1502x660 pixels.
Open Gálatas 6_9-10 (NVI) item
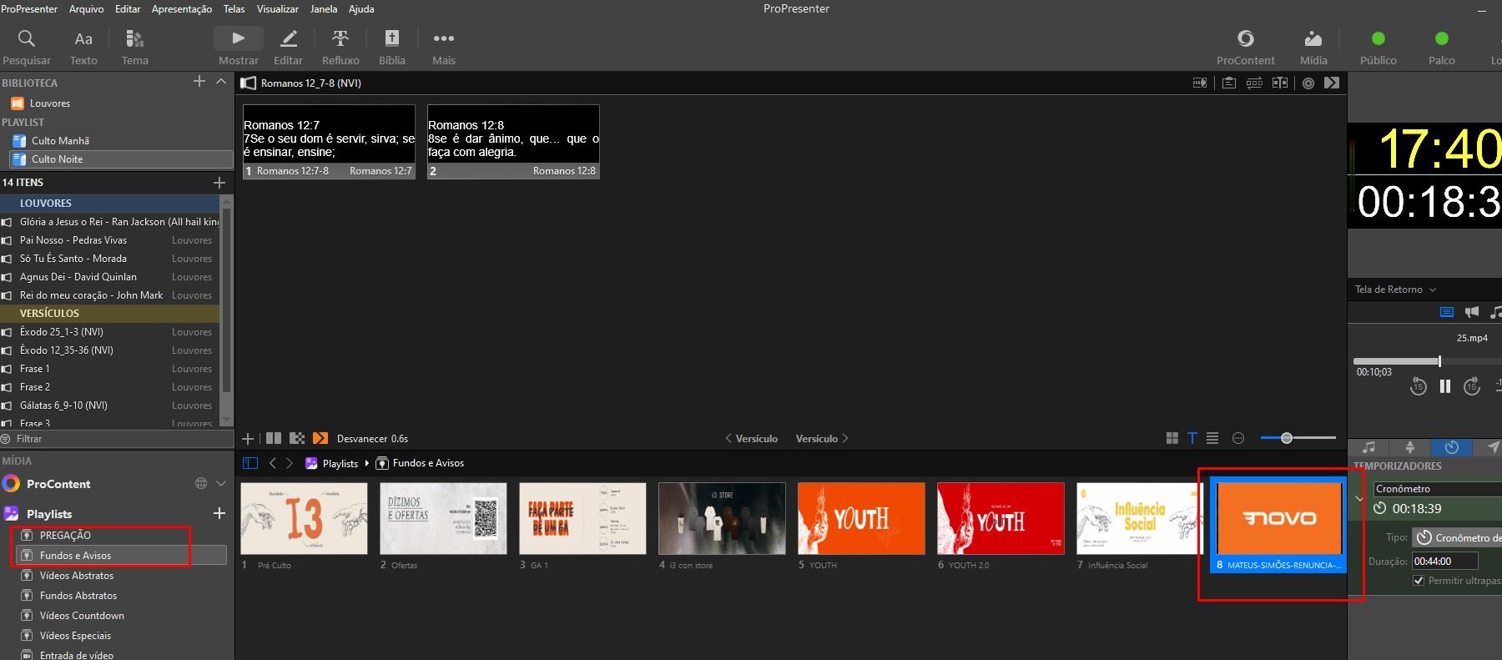point(110,406)
